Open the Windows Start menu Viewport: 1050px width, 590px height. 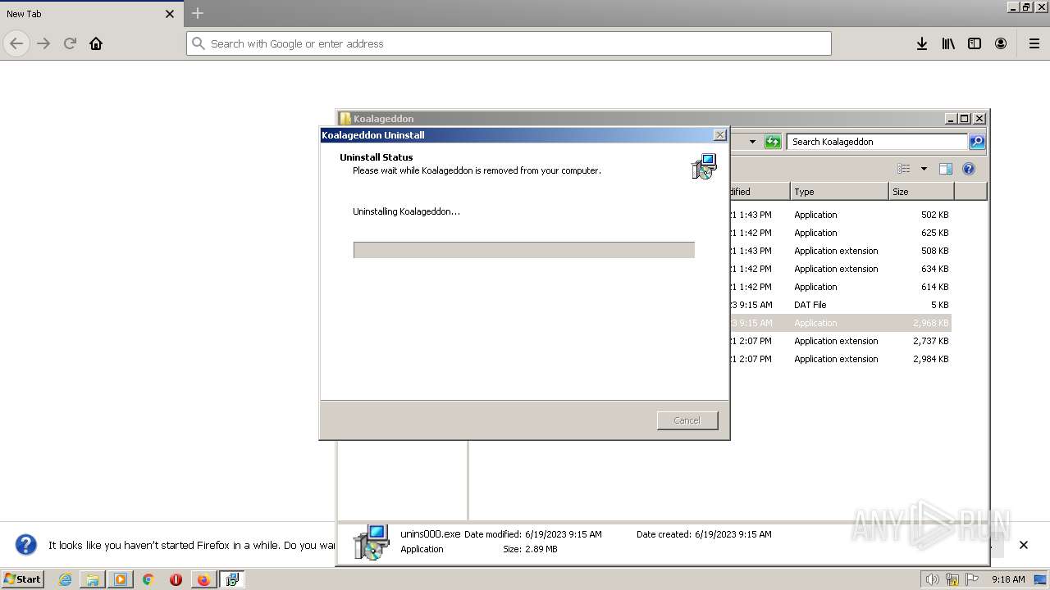click(x=22, y=579)
